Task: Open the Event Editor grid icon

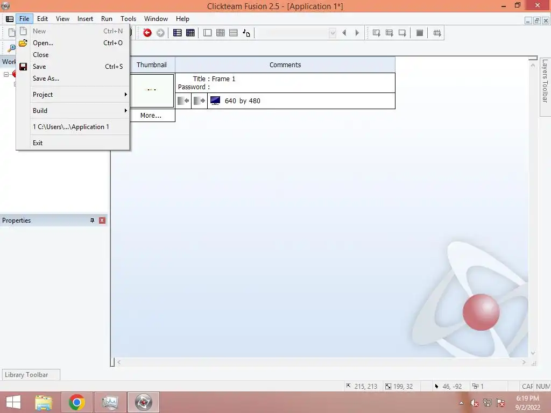Action: [190, 33]
